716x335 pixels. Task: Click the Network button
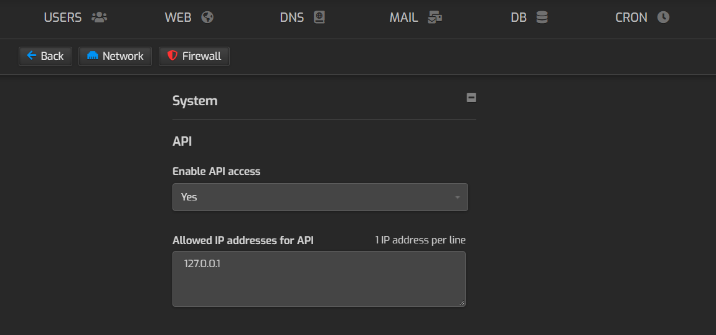coord(115,56)
